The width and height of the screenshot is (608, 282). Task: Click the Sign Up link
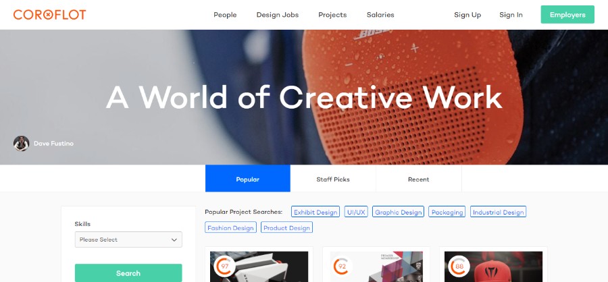pyautogui.click(x=467, y=15)
